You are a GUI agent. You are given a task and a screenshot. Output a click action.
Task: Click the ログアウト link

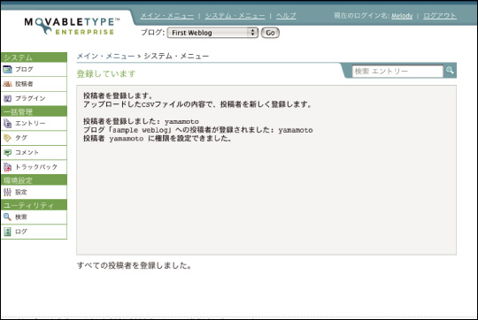pyautogui.click(x=440, y=16)
